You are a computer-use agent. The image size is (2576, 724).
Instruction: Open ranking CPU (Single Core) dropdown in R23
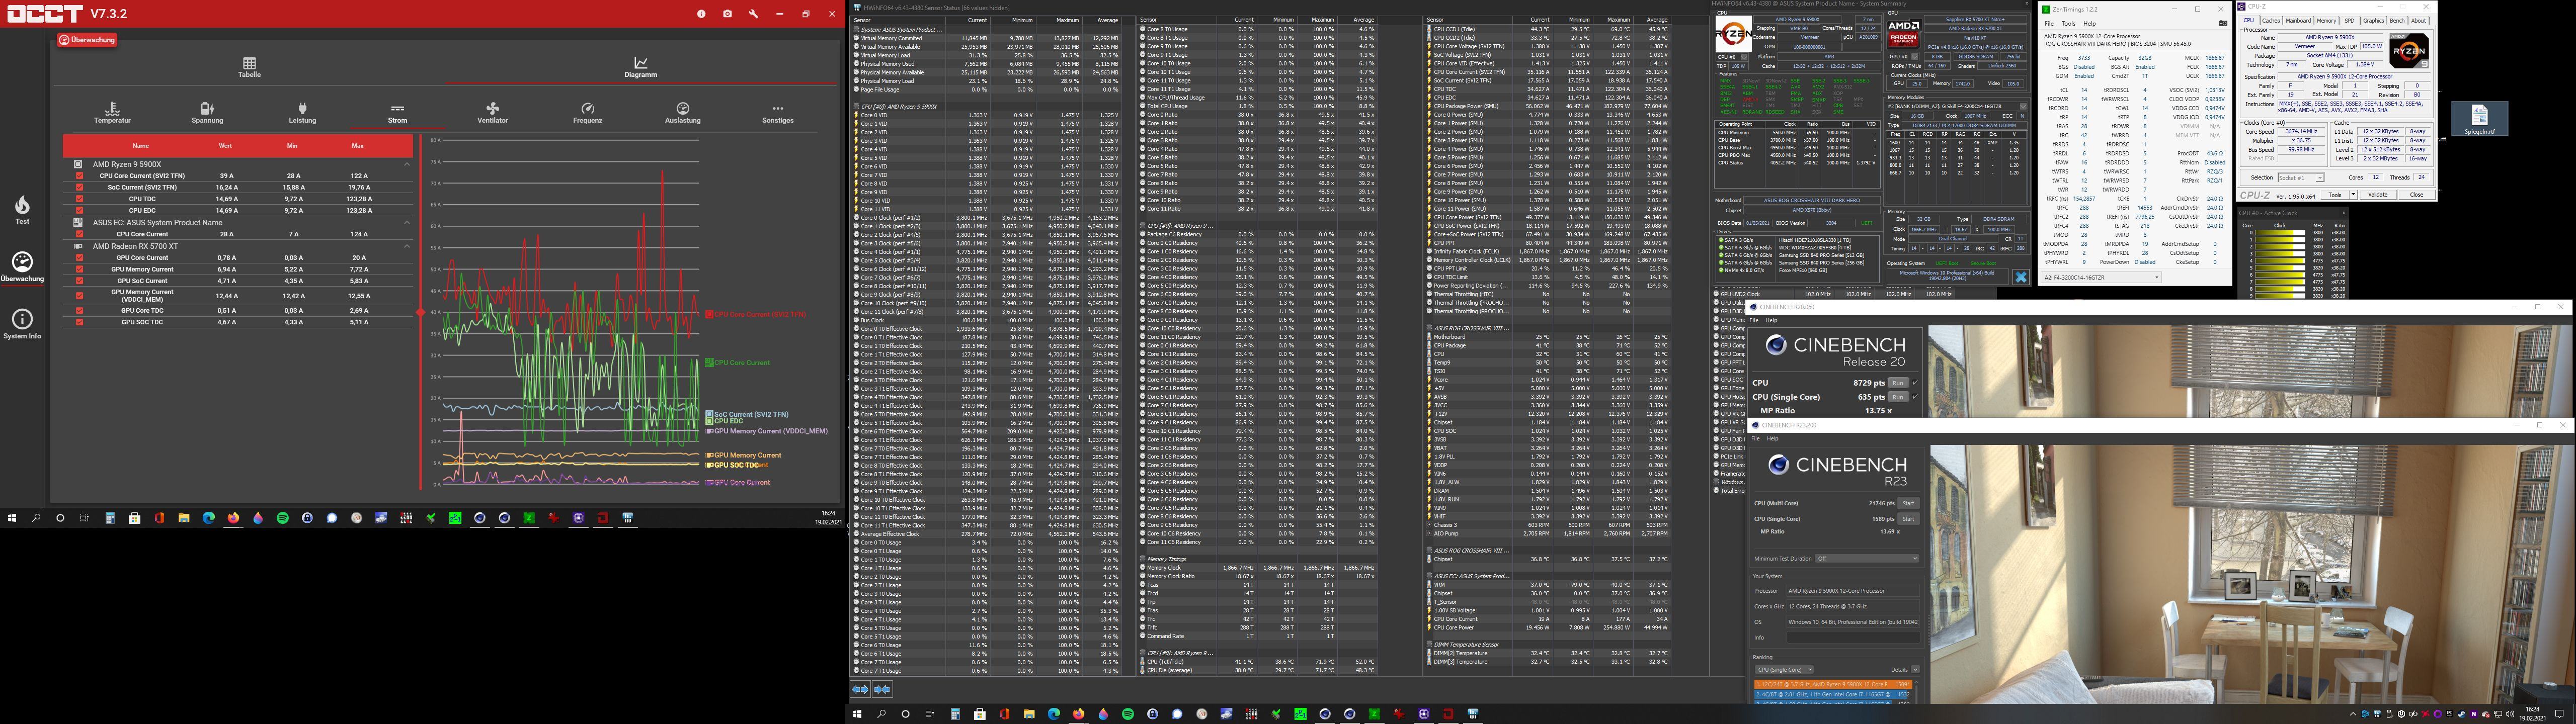pos(1784,669)
